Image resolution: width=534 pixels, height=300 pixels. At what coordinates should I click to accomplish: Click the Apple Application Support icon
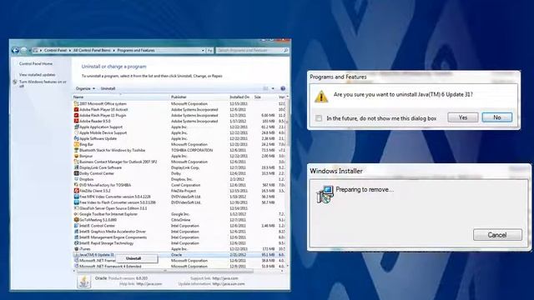[x=76, y=127]
